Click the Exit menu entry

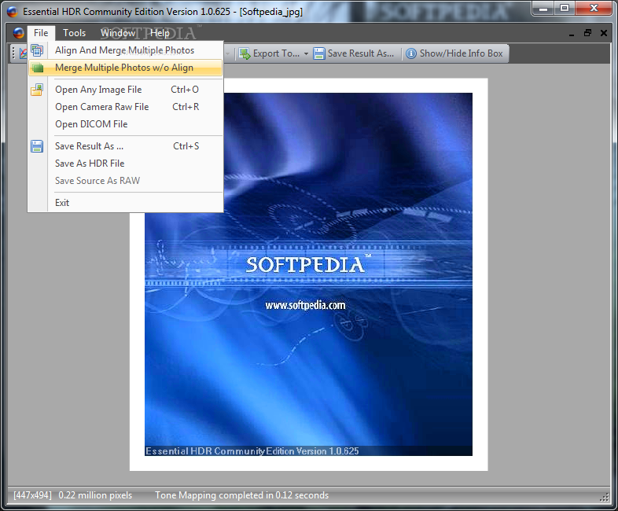(125, 203)
